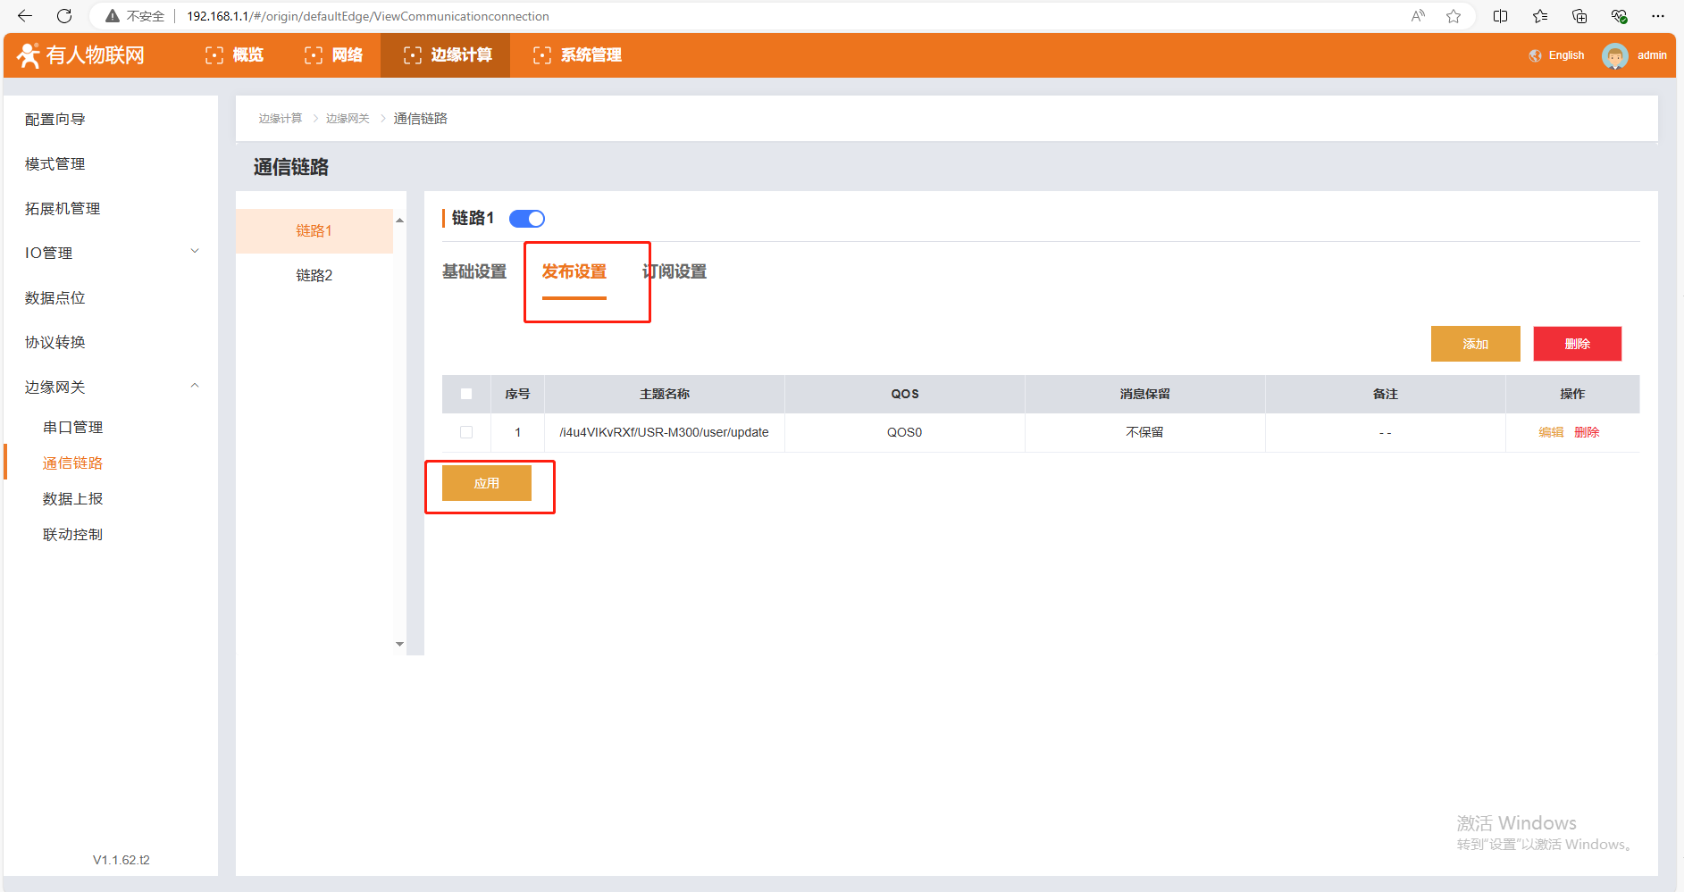The width and height of the screenshot is (1684, 892).
Task: Click the globe language icon
Action: 1535,55
